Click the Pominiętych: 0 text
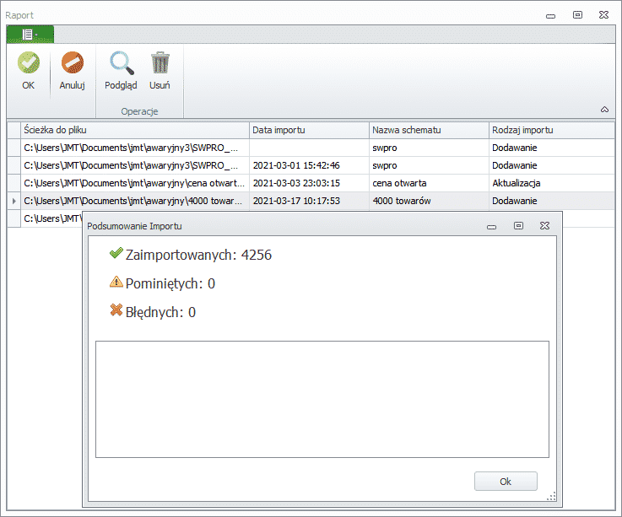The image size is (622, 517). click(170, 284)
